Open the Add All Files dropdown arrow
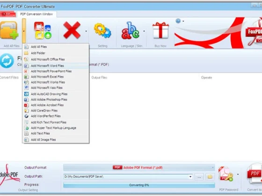Screen dimensions: 262x196 [x=24, y=31]
